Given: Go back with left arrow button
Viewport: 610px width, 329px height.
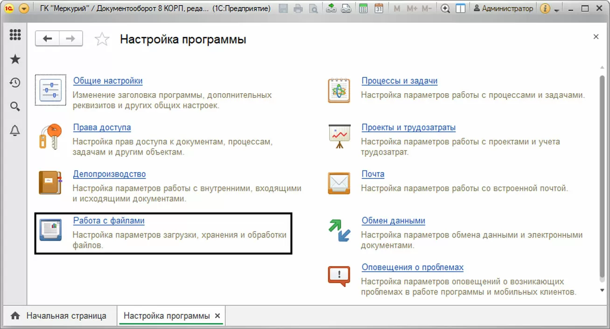Looking at the screenshot, I should (47, 39).
